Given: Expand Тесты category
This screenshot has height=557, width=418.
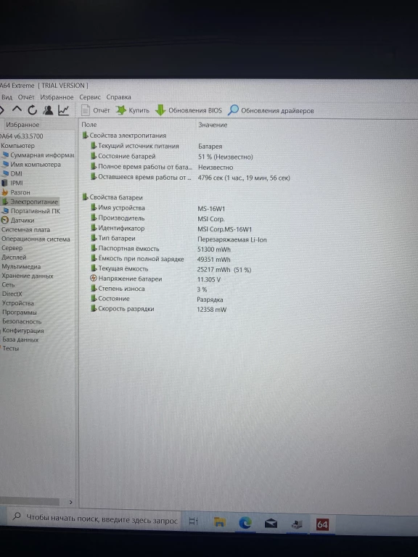Looking at the screenshot, I should click(10, 348).
